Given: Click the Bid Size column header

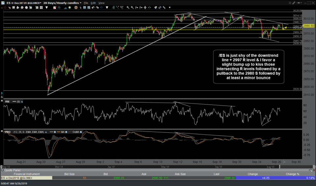Looking at the screenshot, I should pos(69,174).
